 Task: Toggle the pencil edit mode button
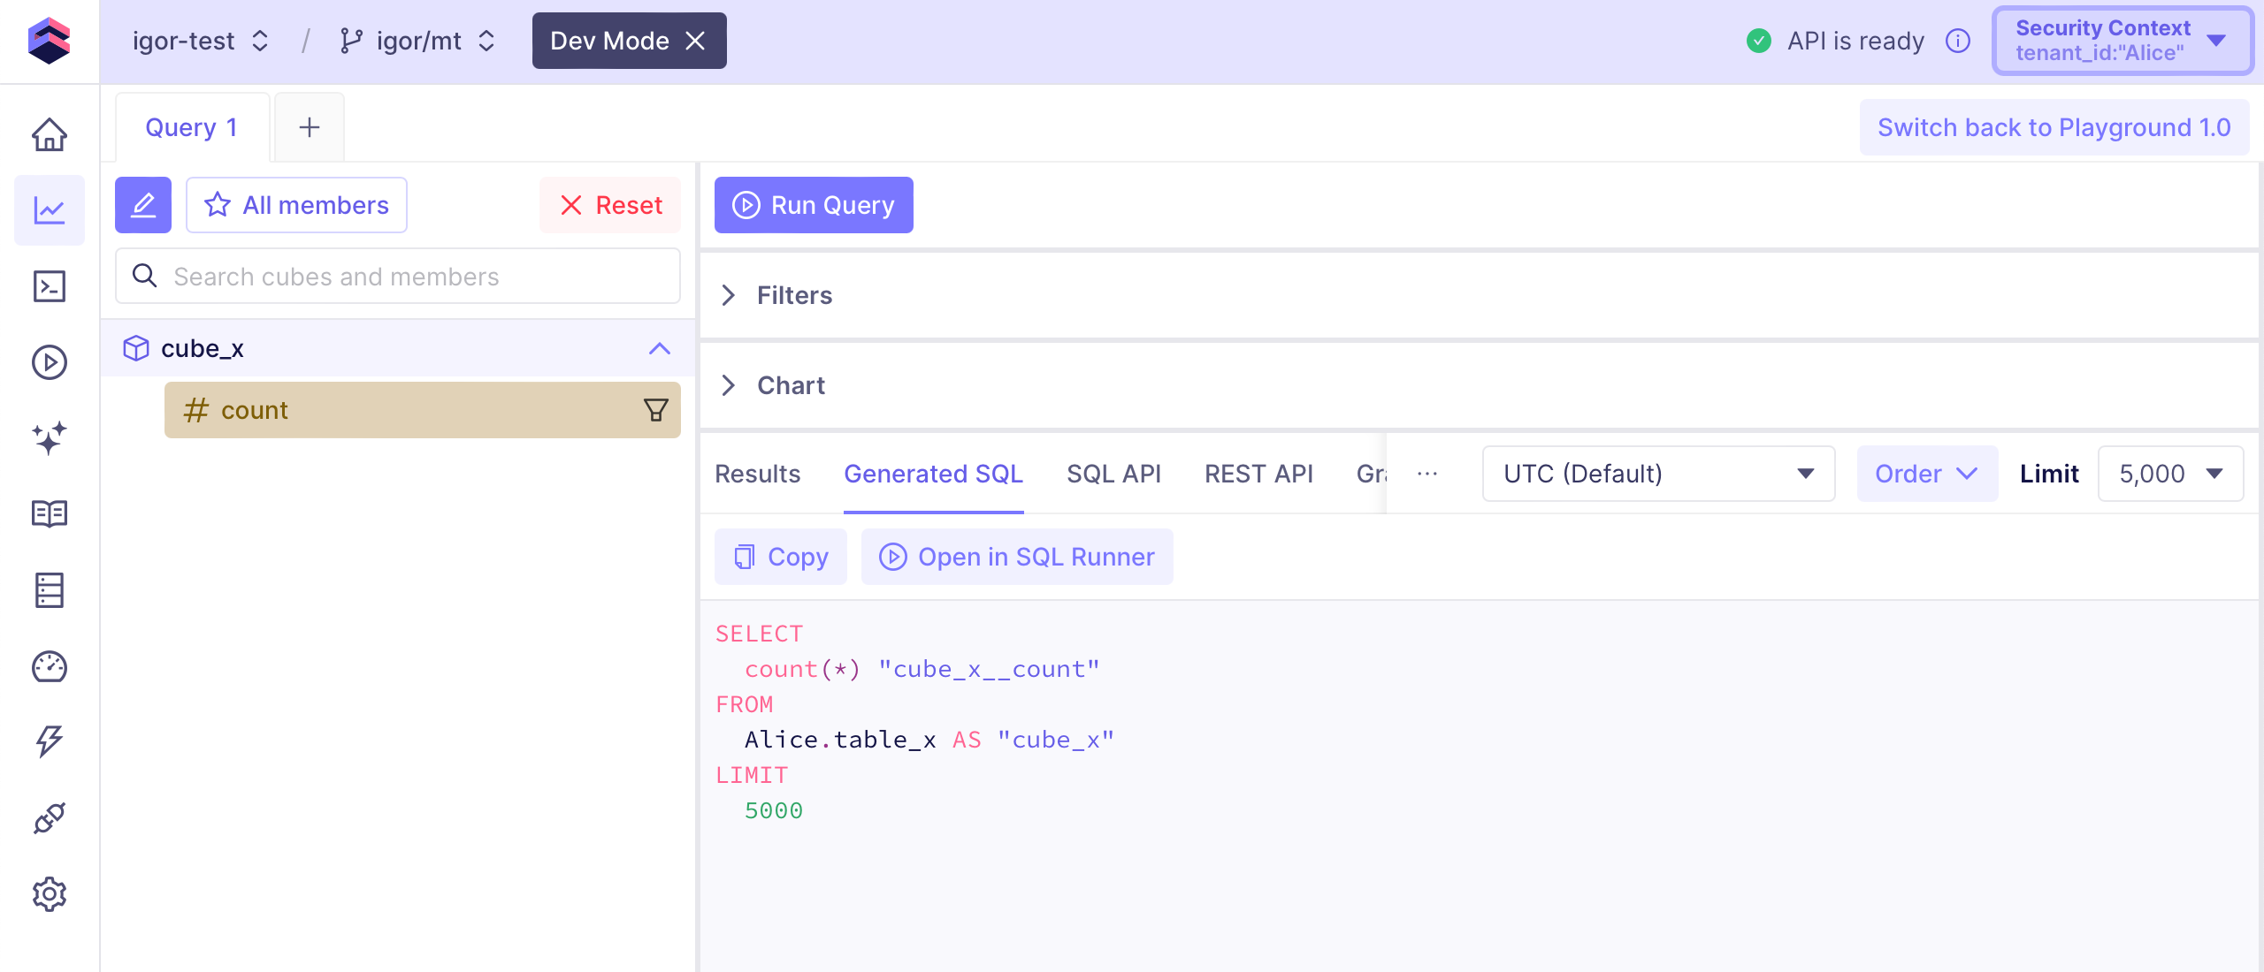(x=143, y=205)
